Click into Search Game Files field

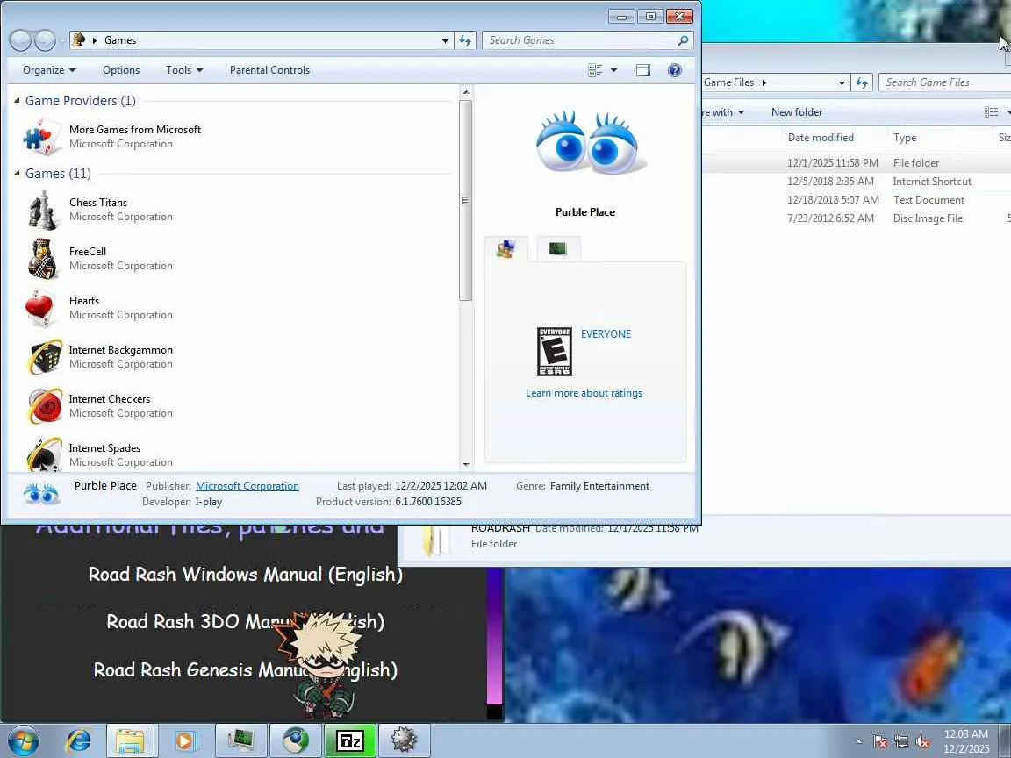tap(944, 82)
